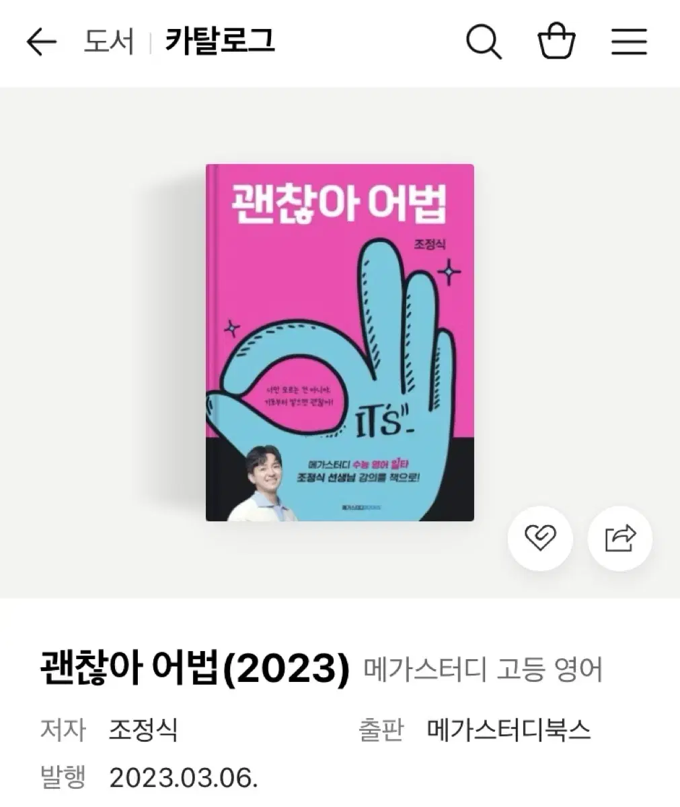This screenshot has width=680, height=807.
Task: Toggle the heart wishlist button
Action: point(539,539)
